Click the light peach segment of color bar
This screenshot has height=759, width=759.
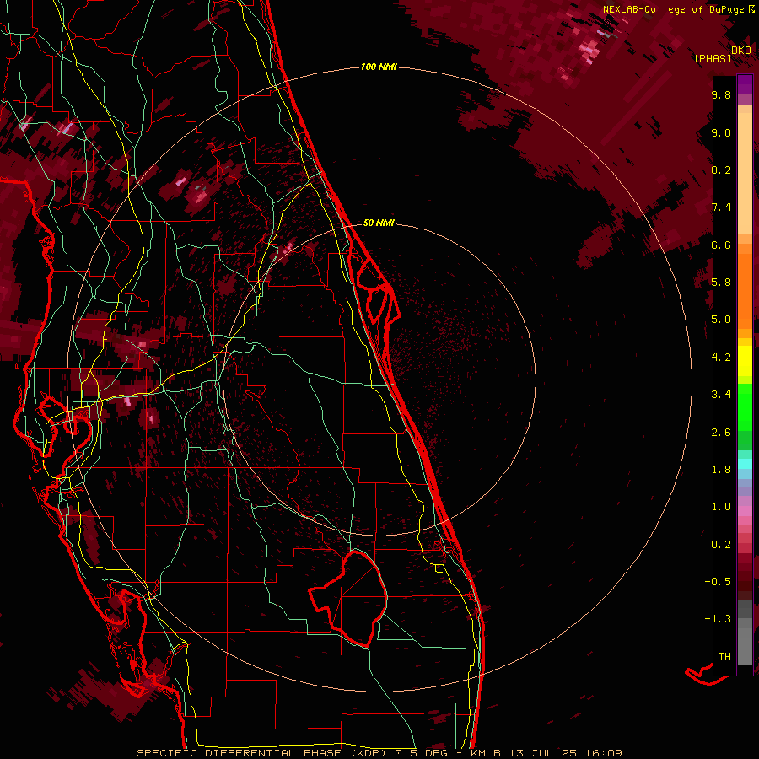point(745,175)
